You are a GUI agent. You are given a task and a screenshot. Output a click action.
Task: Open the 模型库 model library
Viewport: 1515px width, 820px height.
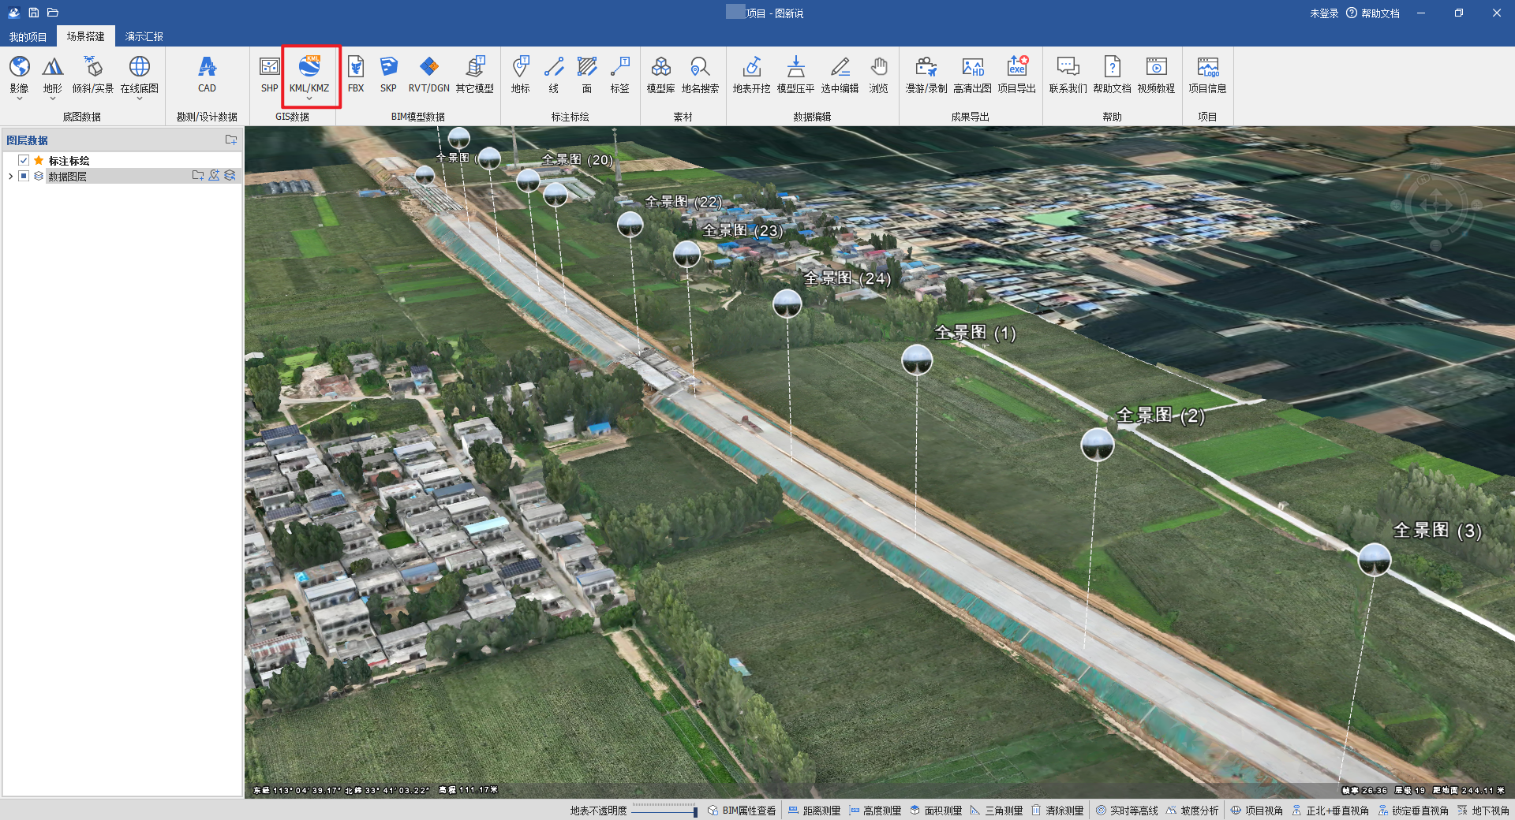pyautogui.click(x=660, y=74)
